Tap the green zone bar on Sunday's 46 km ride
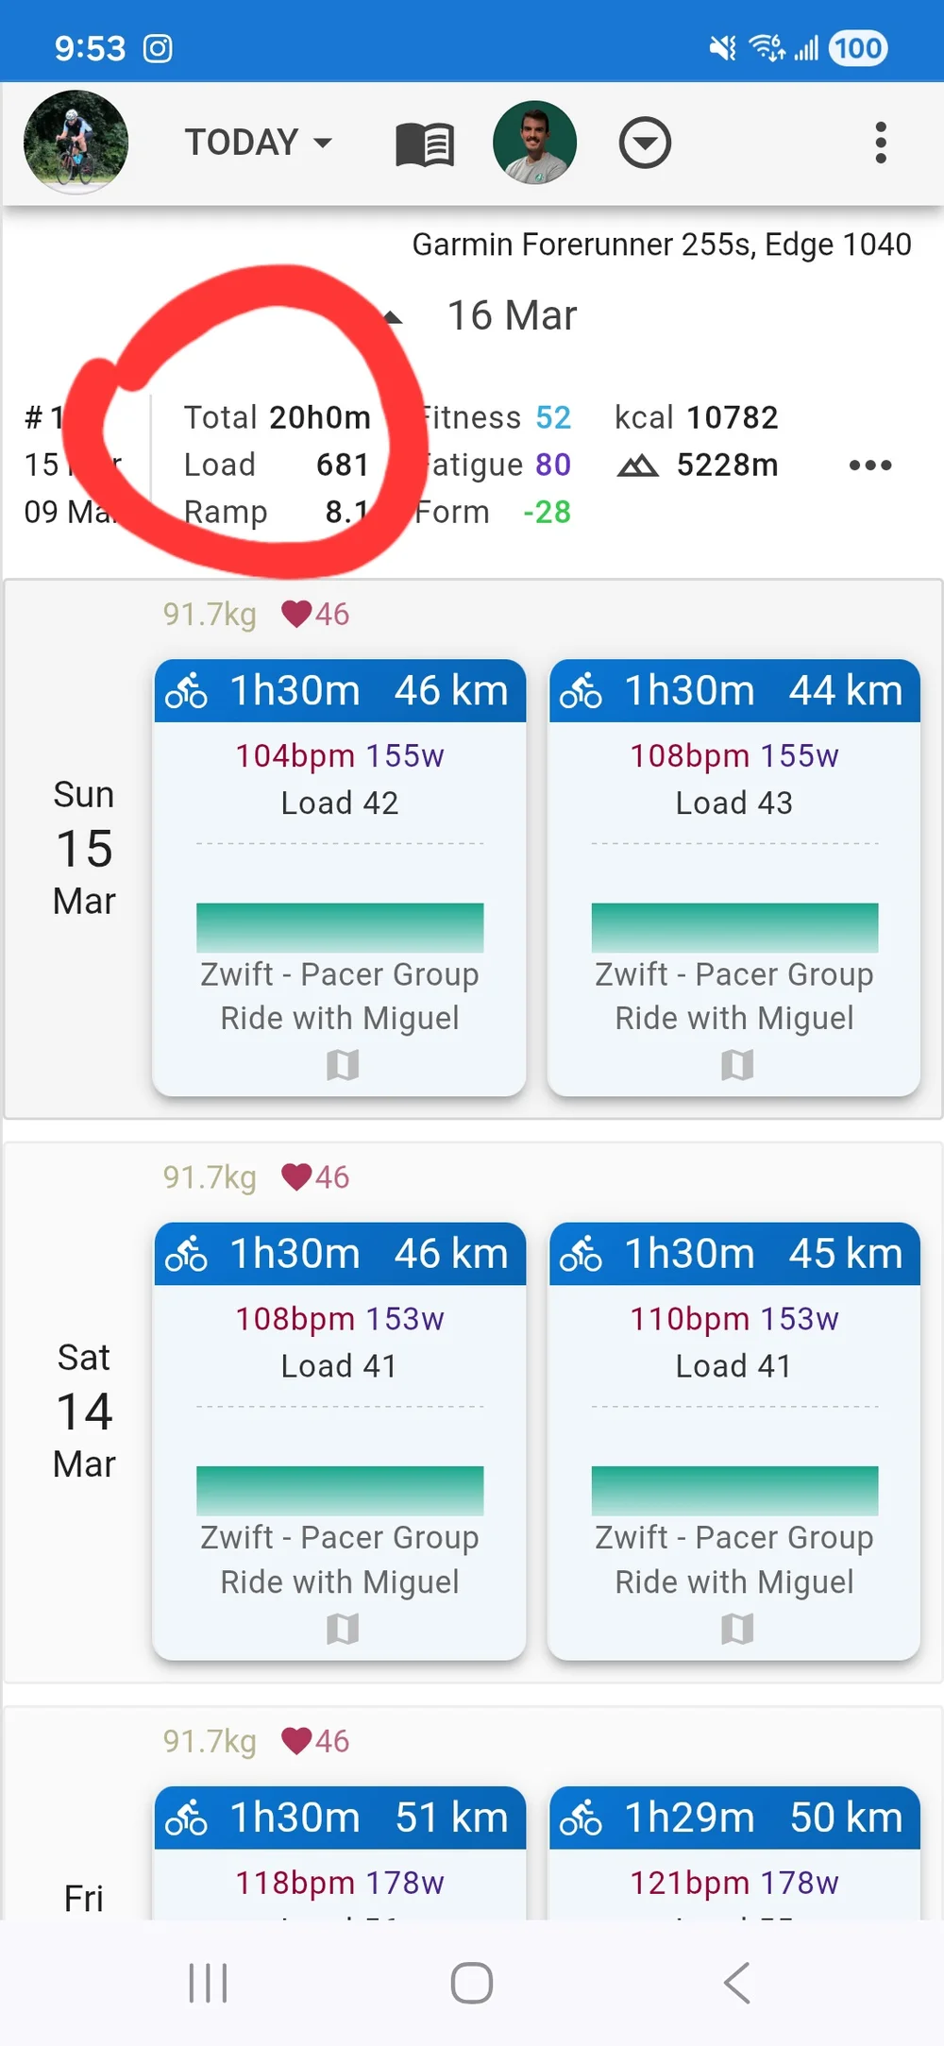Screen dimensions: 944x2046 pos(340,927)
